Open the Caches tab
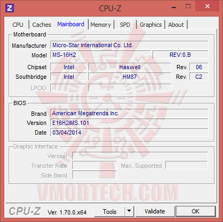This screenshot has width=223, height=222. point(42,25)
